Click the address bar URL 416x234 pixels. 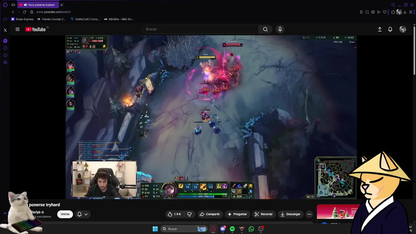pos(53,12)
